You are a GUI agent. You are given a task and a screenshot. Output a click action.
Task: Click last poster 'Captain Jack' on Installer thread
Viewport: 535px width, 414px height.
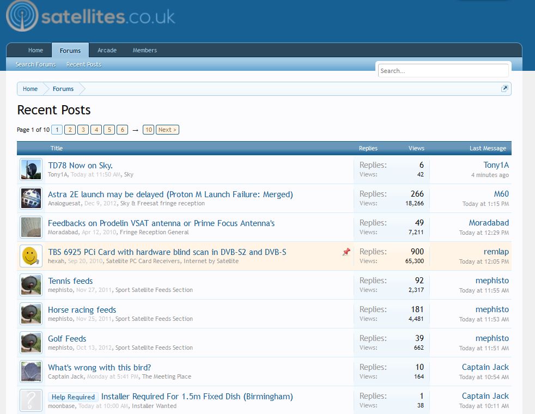[x=485, y=396]
